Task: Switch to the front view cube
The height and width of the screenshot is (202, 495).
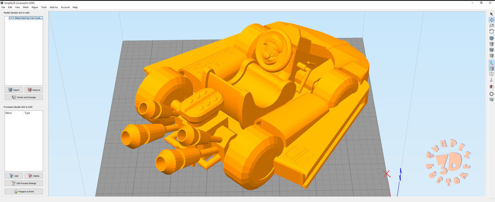Action: pos(491,50)
